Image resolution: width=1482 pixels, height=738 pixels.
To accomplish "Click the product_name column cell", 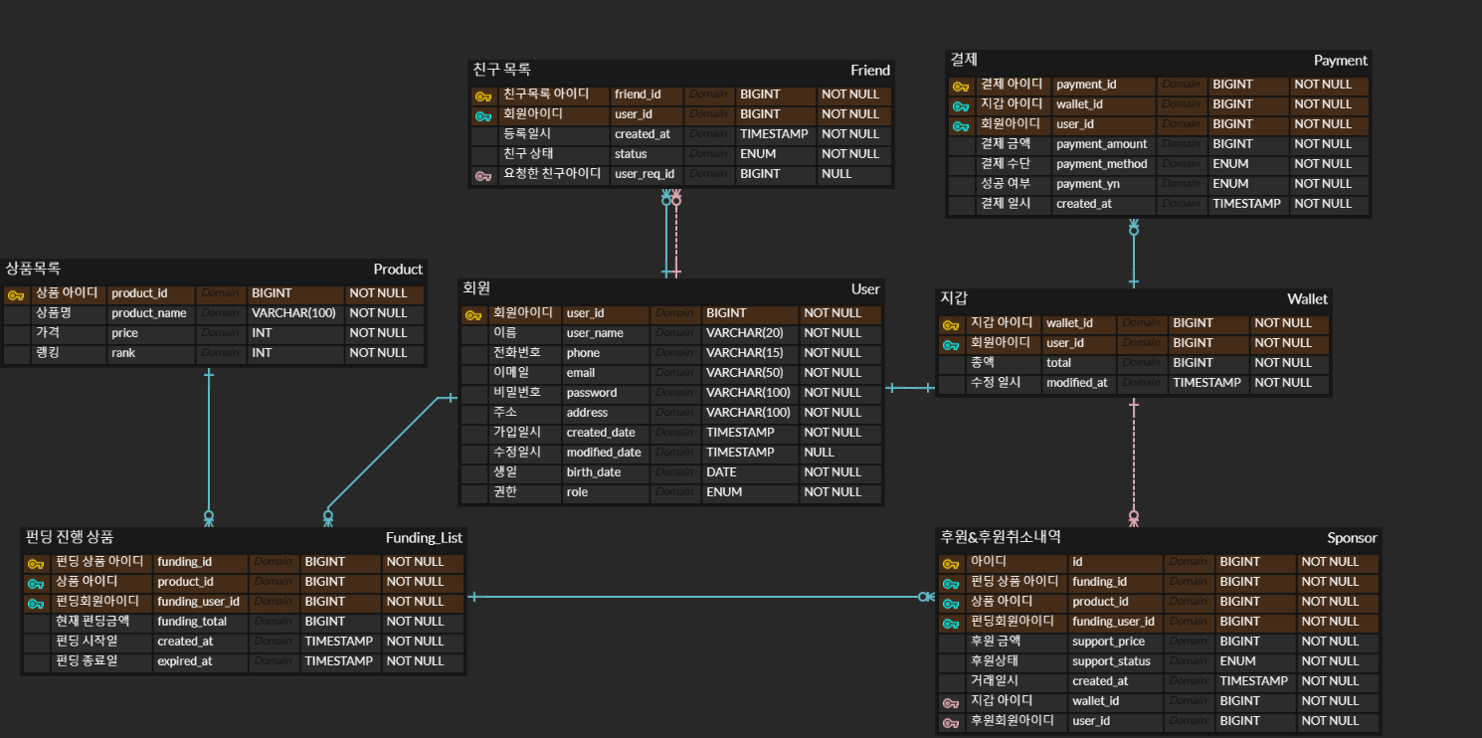I will pyautogui.click(x=149, y=313).
